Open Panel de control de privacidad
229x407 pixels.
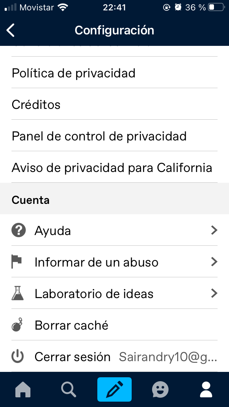99,136
